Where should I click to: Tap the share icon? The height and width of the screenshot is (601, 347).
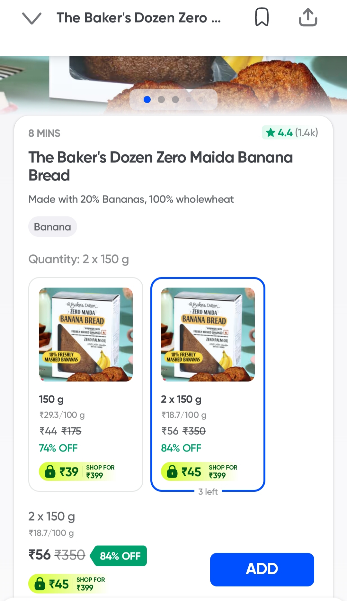(308, 17)
